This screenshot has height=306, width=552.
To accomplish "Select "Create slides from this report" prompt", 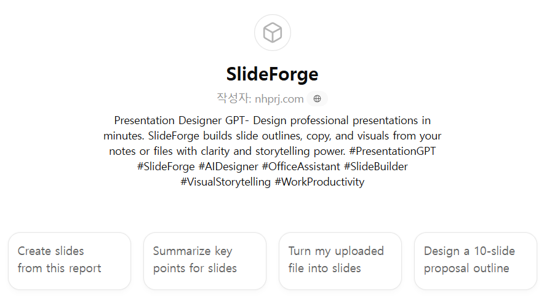I will pos(70,260).
